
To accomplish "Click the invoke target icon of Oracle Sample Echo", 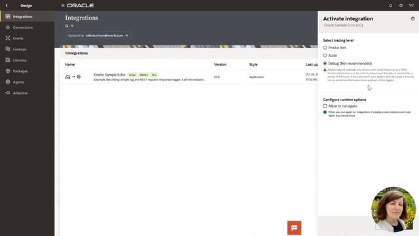I will tap(79, 77).
